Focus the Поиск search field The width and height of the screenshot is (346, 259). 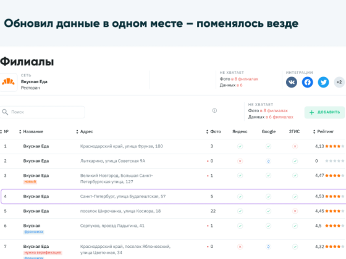[42, 112]
